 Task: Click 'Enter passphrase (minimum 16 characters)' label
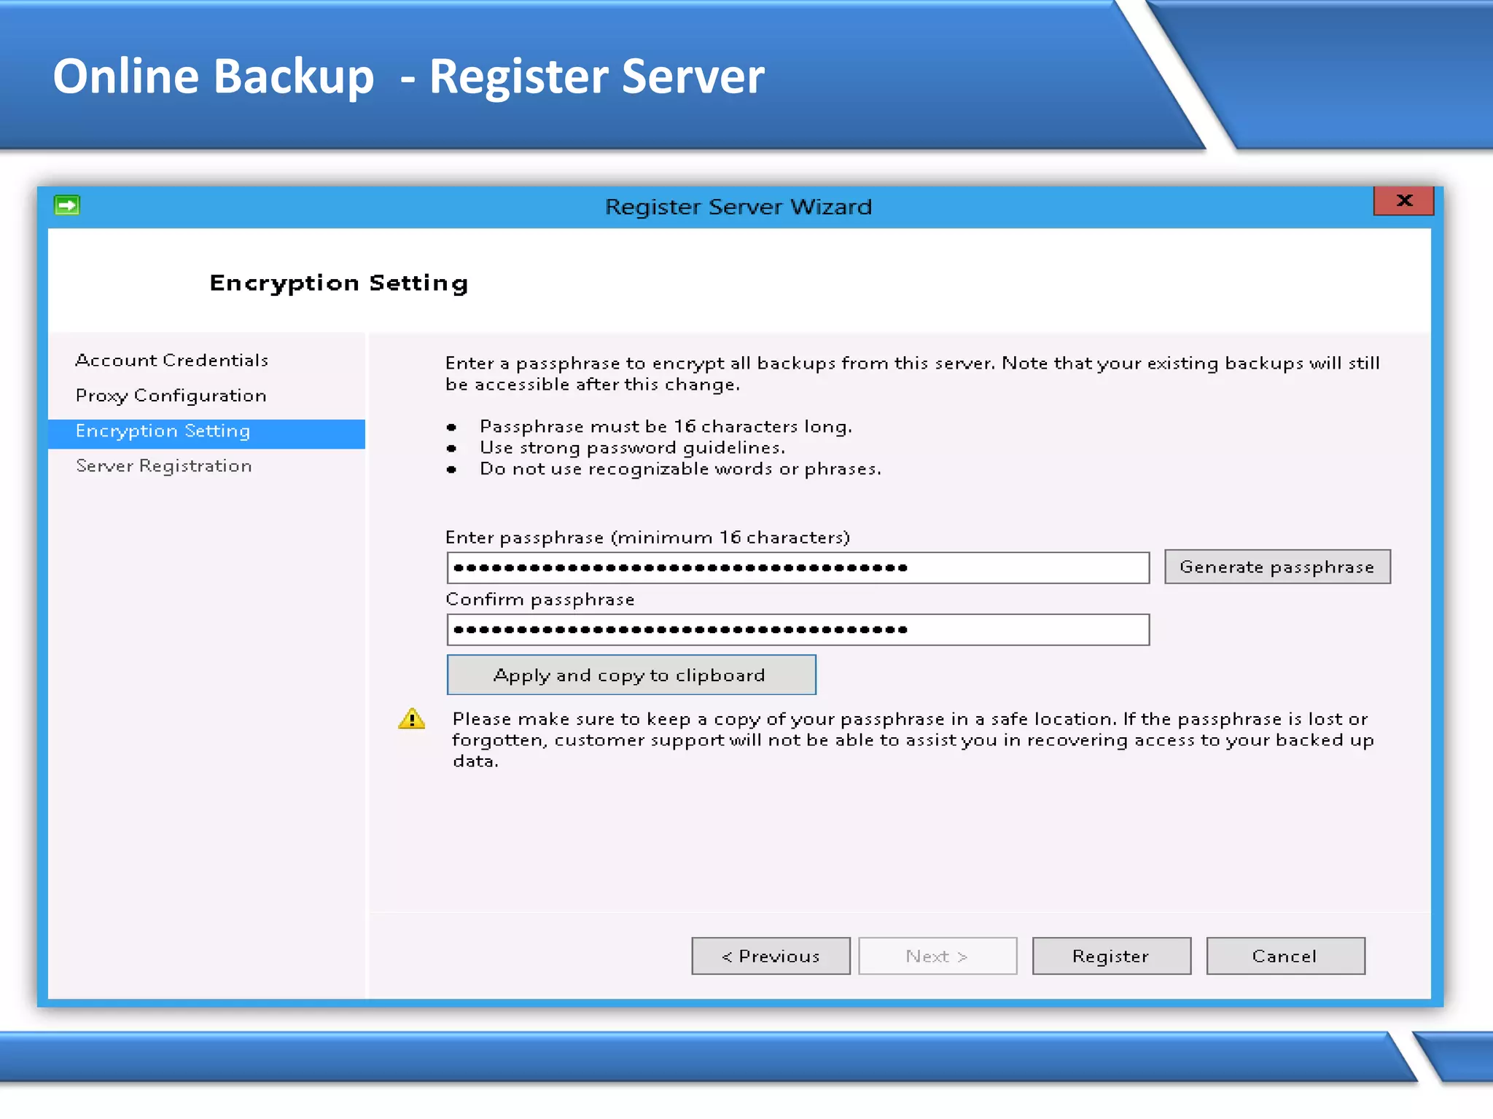click(x=648, y=538)
